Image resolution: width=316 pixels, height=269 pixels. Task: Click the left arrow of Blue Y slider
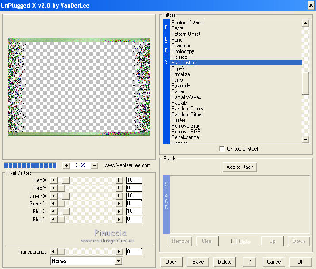[54, 219]
